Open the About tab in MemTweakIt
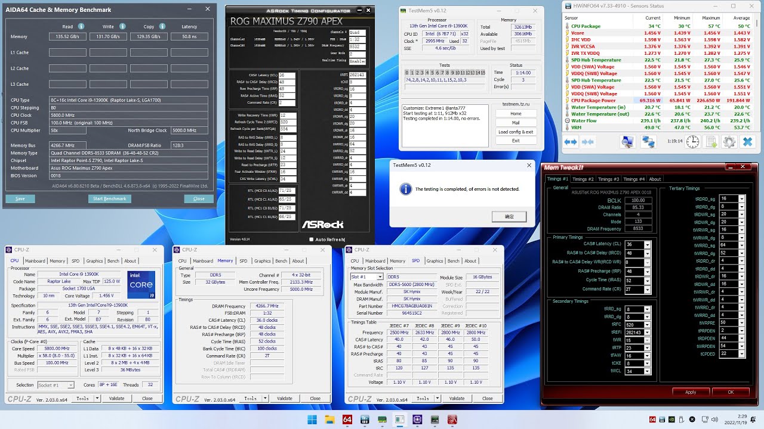 655,179
